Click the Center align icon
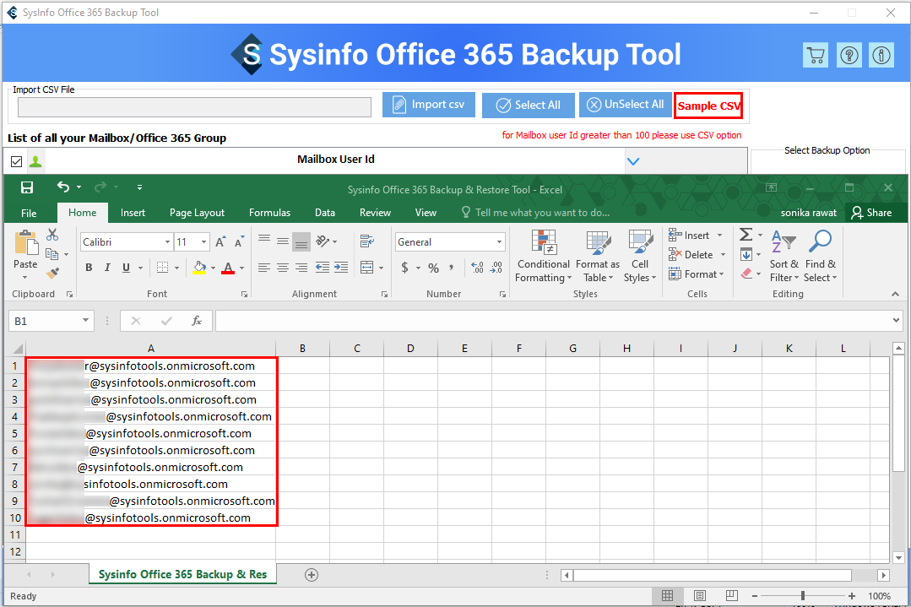Image resolution: width=911 pixels, height=607 pixels. pos(282,268)
